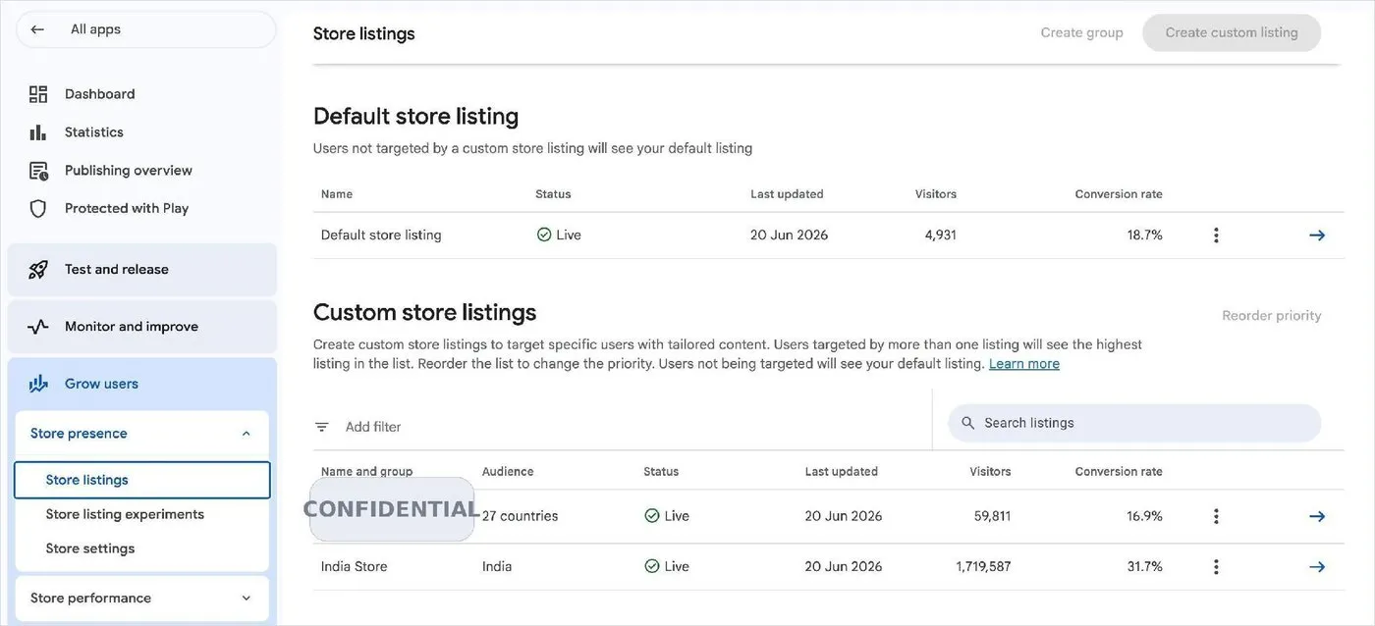The height and width of the screenshot is (626, 1375).
Task: Click Add filter text
Action: (373, 427)
